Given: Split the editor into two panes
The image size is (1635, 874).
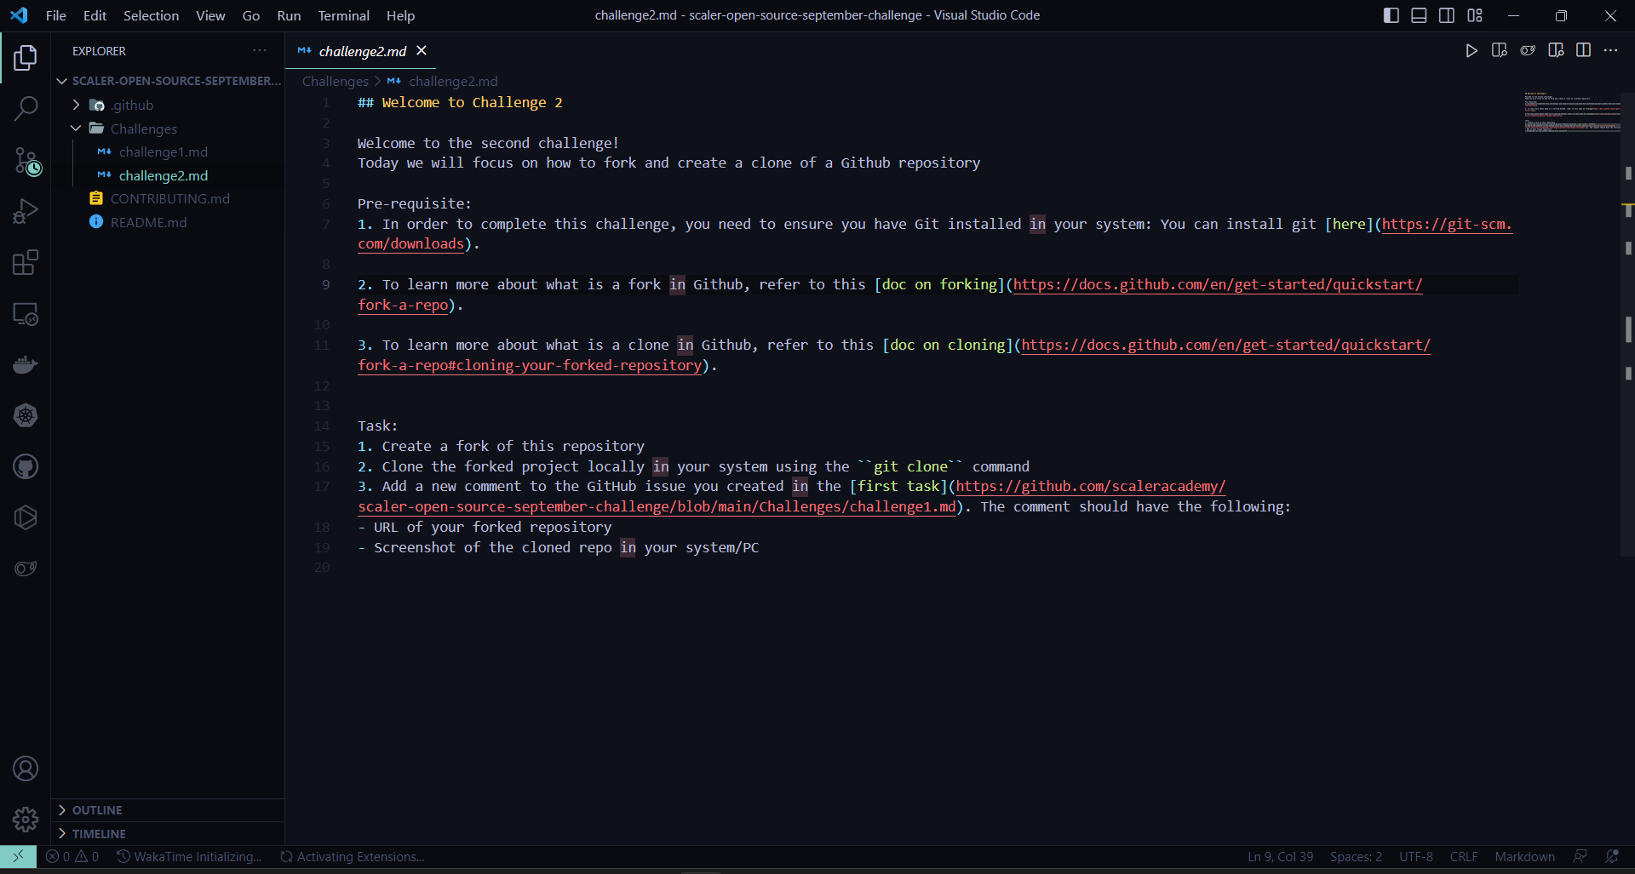Looking at the screenshot, I should coord(1584,50).
